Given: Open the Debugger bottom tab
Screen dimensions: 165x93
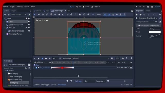Looking at the screenshot, I should point(45,84).
